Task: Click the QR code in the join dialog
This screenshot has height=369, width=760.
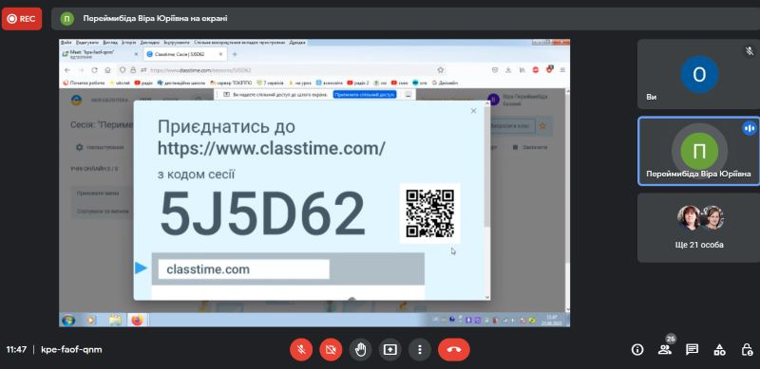Action: point(430,213)
